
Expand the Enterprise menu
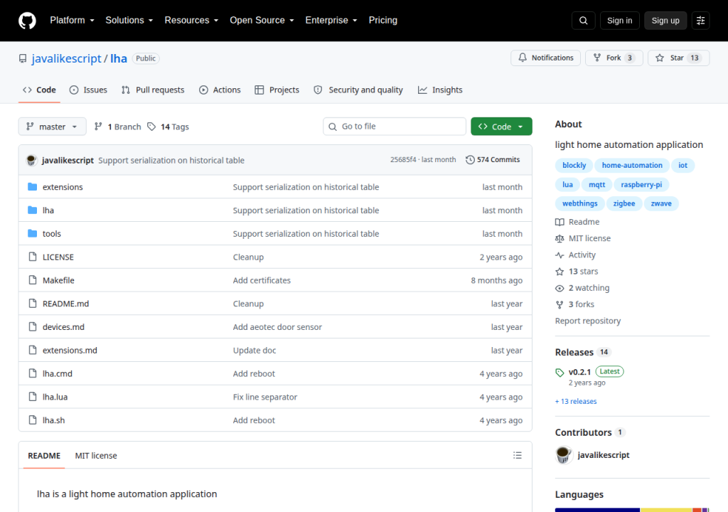(x=331, y=20)
